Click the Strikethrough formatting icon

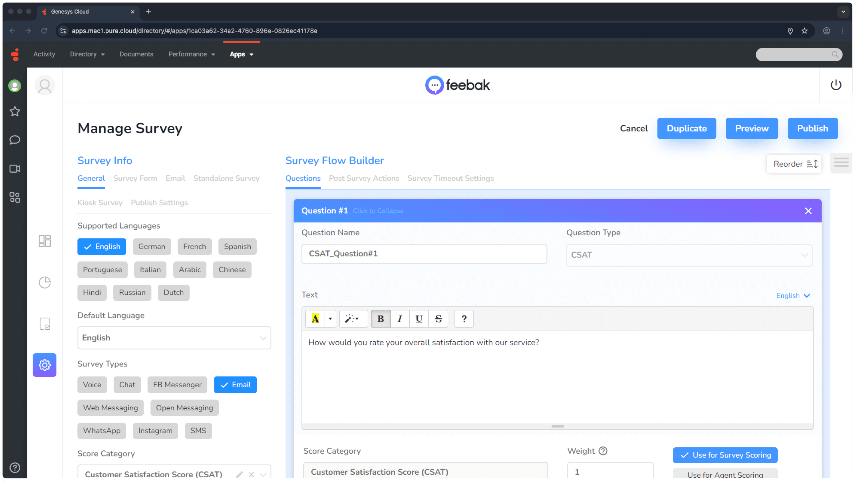tap(438, 319)
